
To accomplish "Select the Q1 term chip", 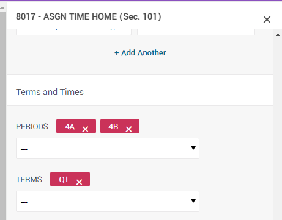I will coord(70,179).
